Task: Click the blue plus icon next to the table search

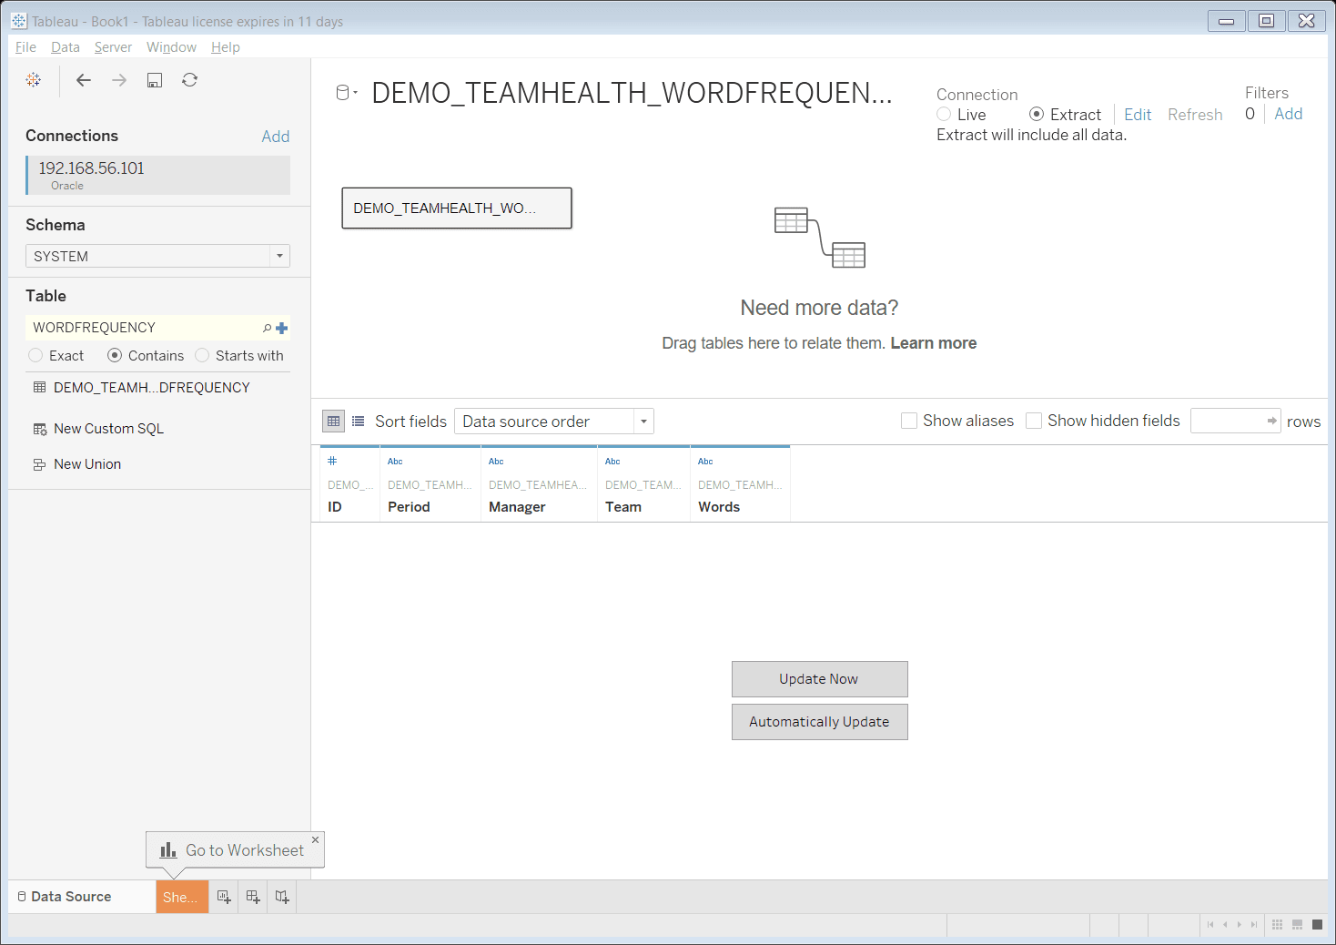Action: tap(282, 328)
